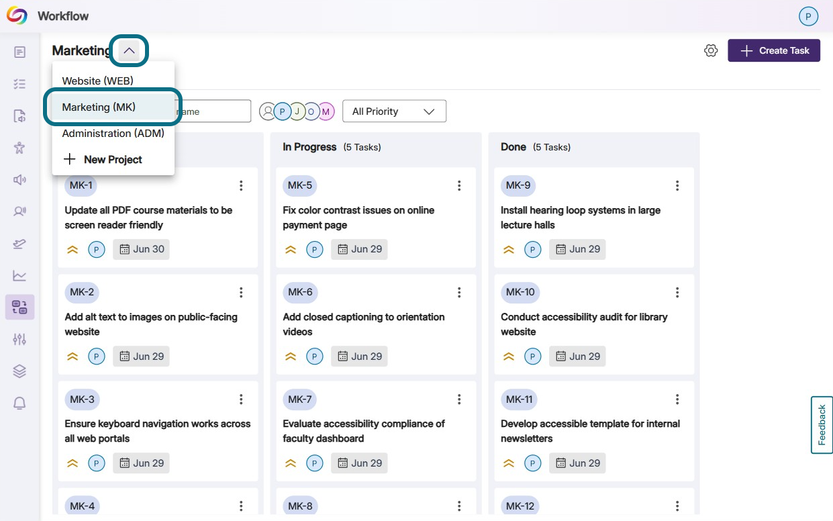Open task 'Update all PDF course materials'
The width and height of the screenshot is (833, 521).
point(148,218)
